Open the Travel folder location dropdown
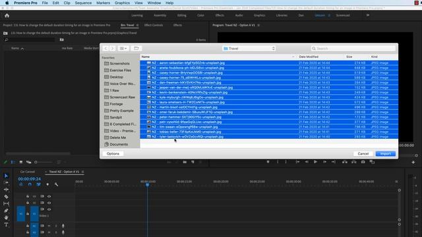422x237 pixels. pos(249,49)
